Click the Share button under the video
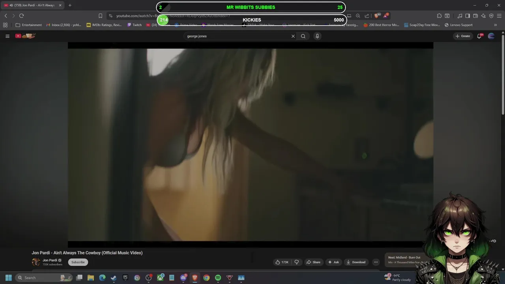This screenshot has height=284, width=505. tap(313, 262)
